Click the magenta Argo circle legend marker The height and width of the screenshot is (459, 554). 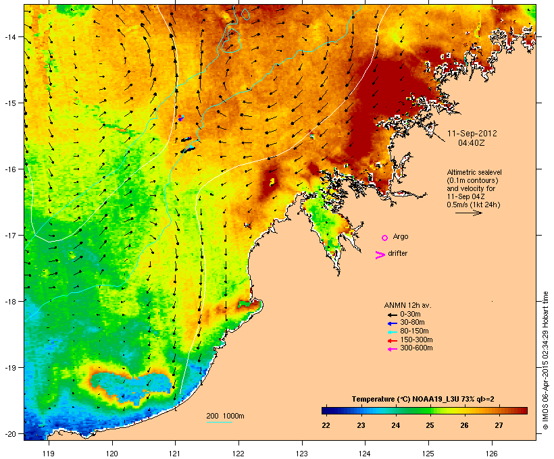pyautogui.click(x=385, y=238)
